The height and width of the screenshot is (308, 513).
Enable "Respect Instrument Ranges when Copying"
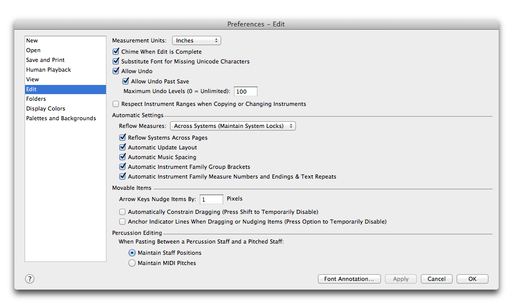(x=116, y=104)
